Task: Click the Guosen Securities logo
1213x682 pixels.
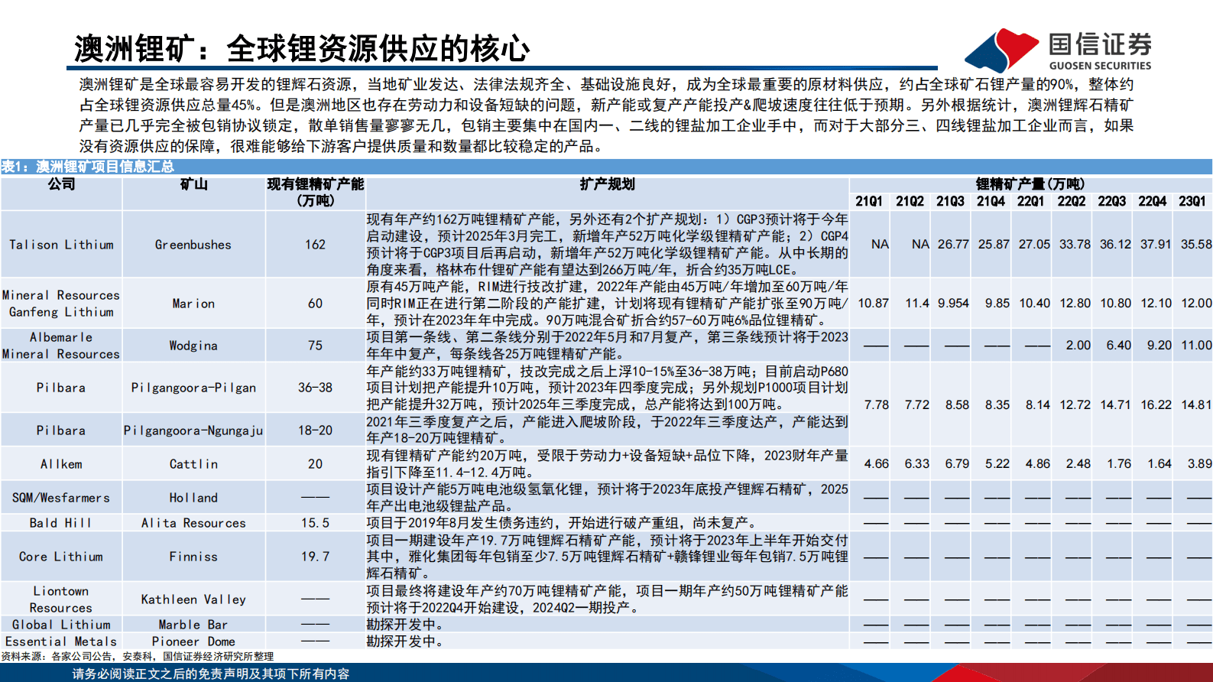Action: (x=1058, y=50)
